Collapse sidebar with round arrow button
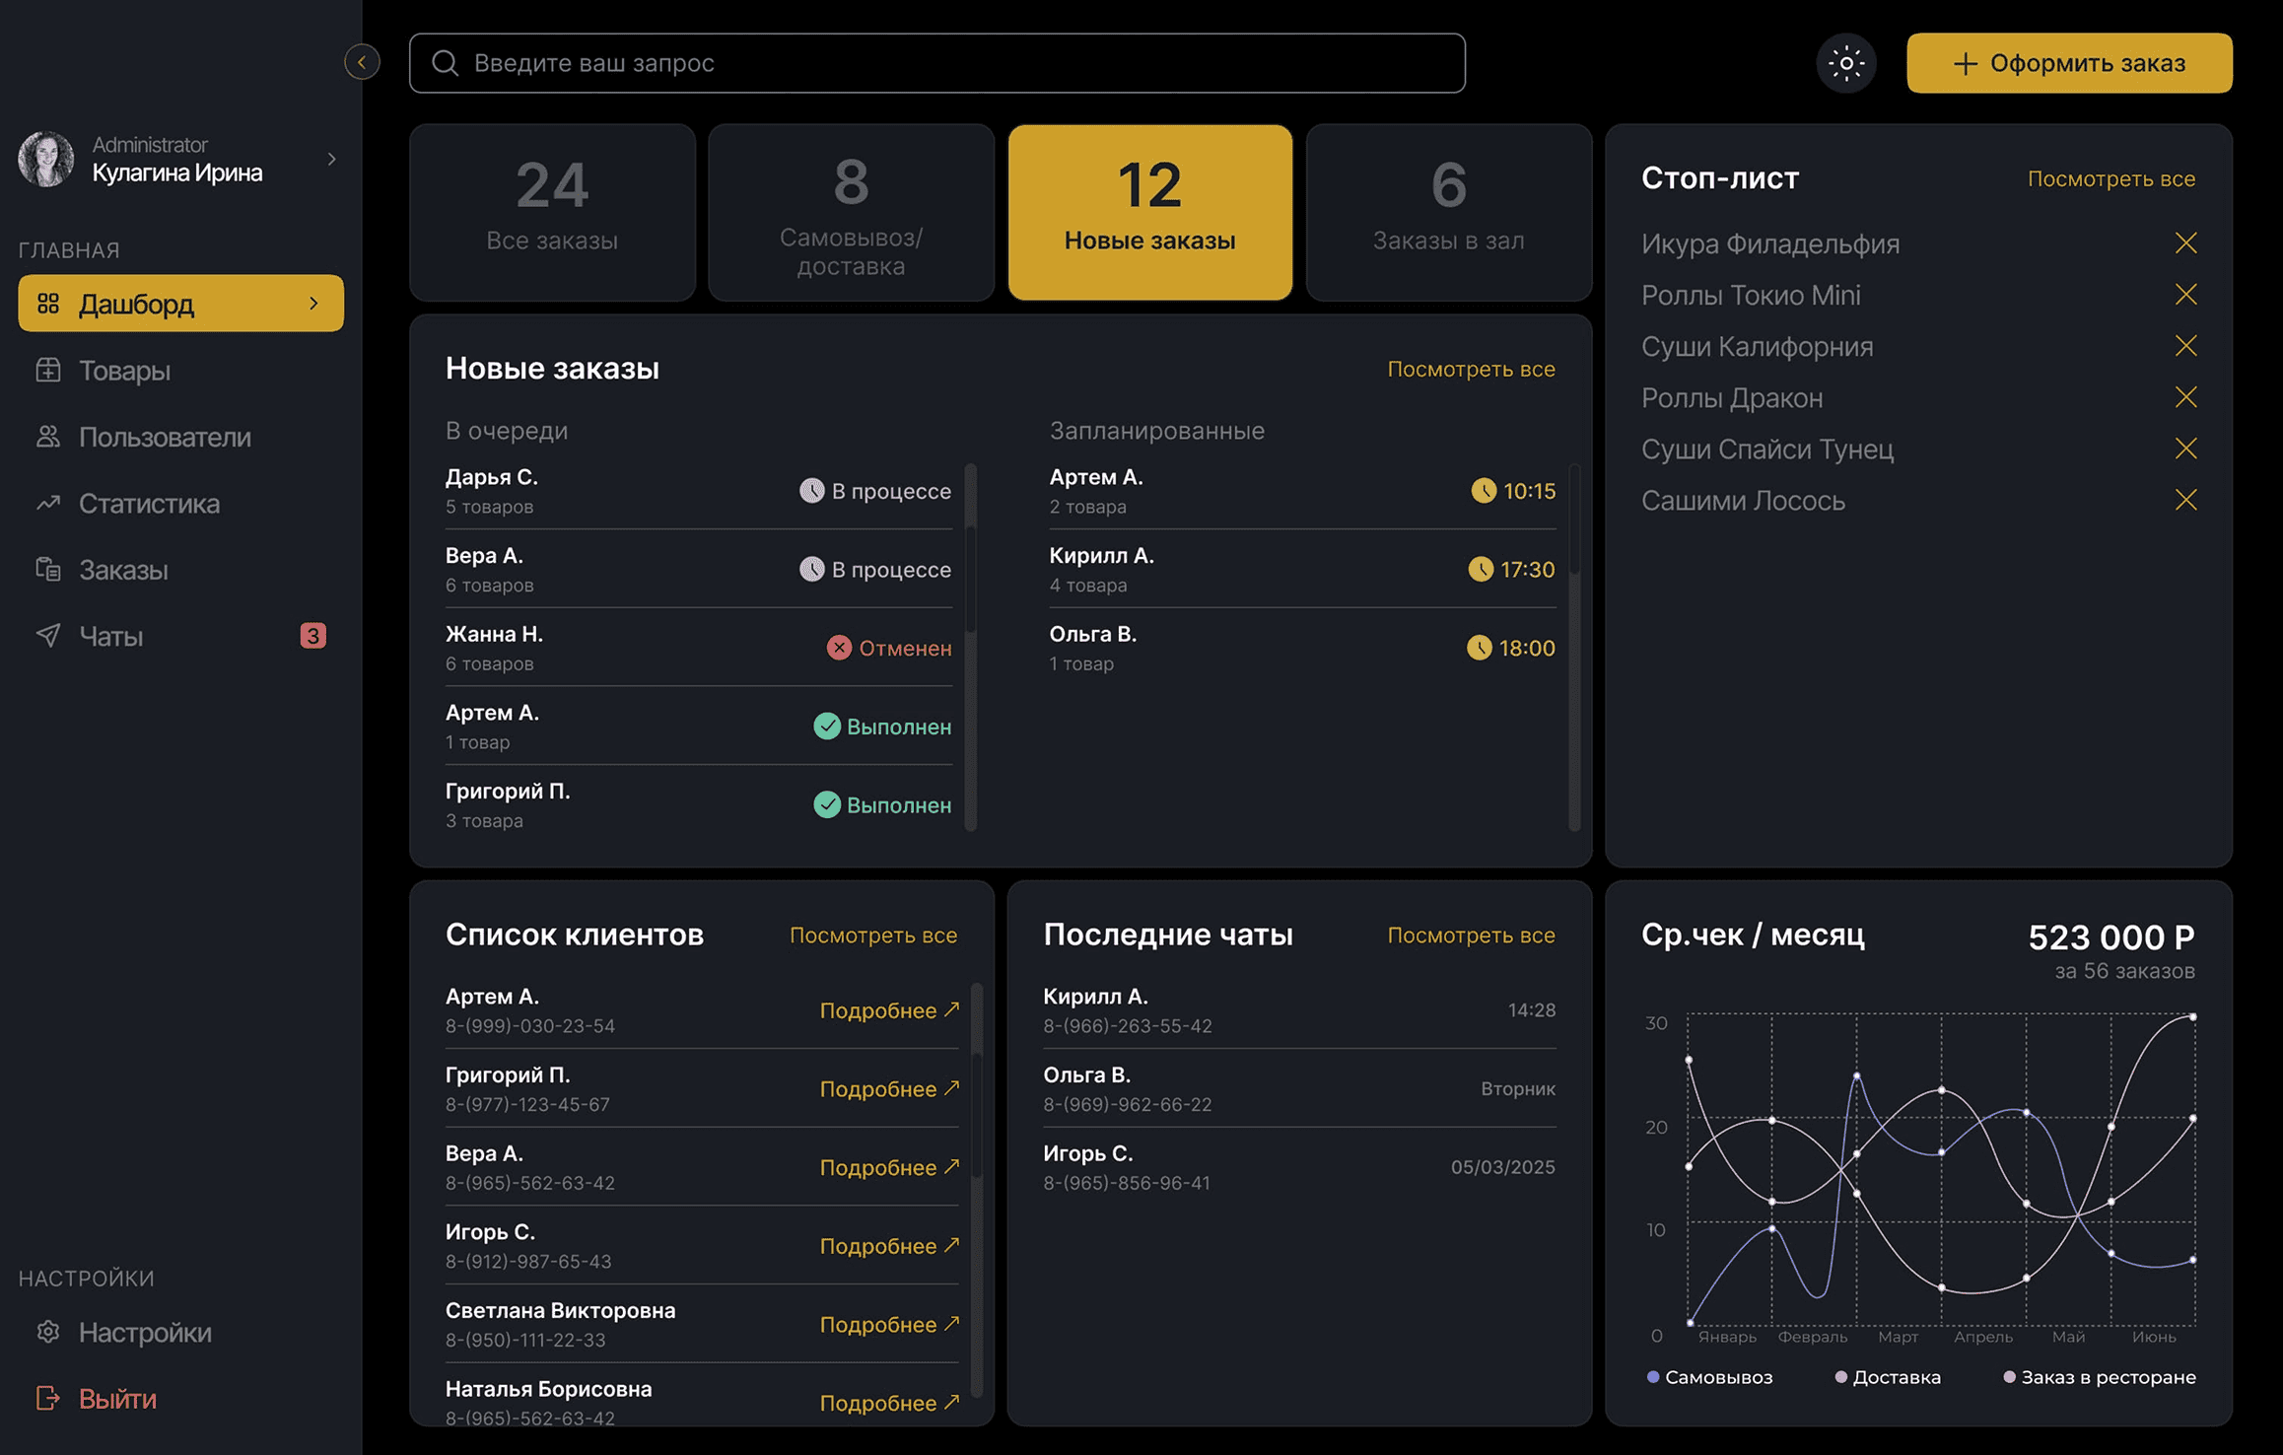2283x1455 pixels. pyautogui.click(x=362, y=63)
